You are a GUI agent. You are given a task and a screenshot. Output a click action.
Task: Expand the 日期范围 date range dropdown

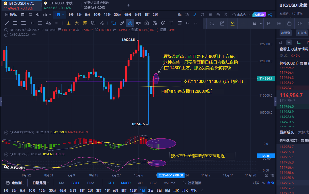40,183
